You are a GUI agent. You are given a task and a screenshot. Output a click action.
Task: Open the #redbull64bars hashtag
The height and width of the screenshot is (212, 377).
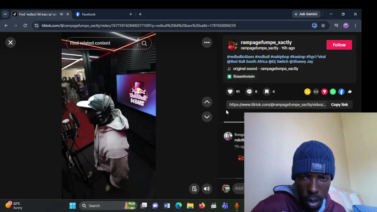pos(240,57)
